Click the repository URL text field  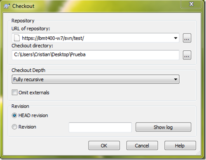click(x=96, y=38)
